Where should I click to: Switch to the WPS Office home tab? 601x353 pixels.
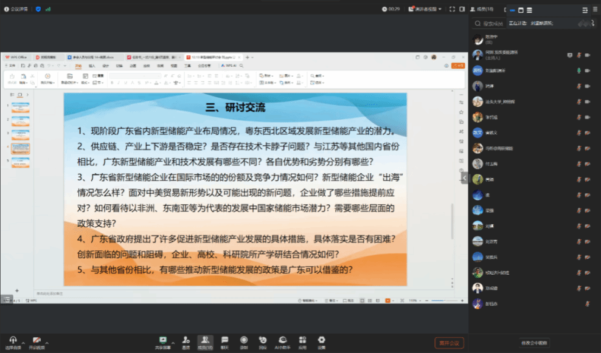point(16,57)
